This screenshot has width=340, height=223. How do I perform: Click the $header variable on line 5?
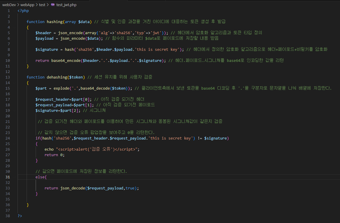pyautogui.click(x=43, y=33)
